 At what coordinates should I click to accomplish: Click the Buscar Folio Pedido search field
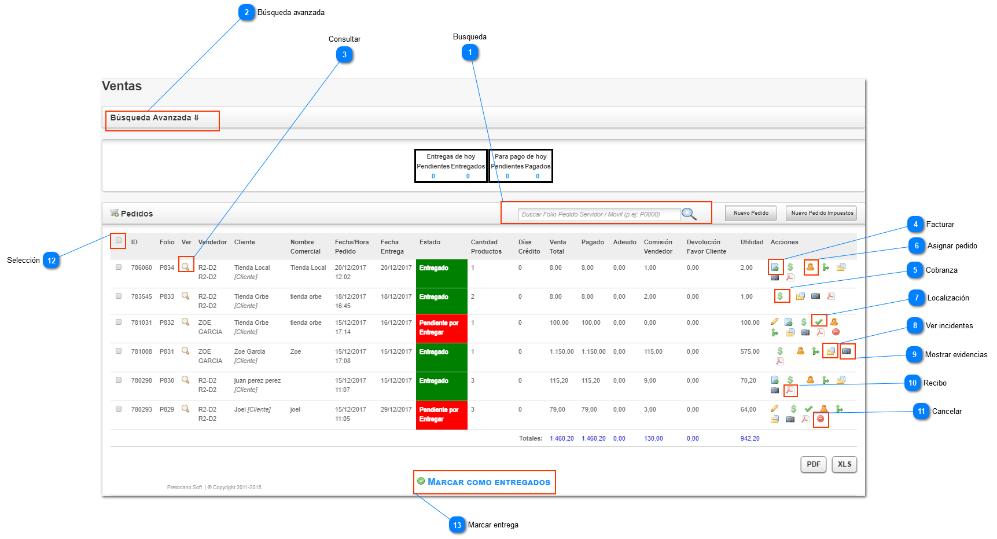tap(599, 214)
